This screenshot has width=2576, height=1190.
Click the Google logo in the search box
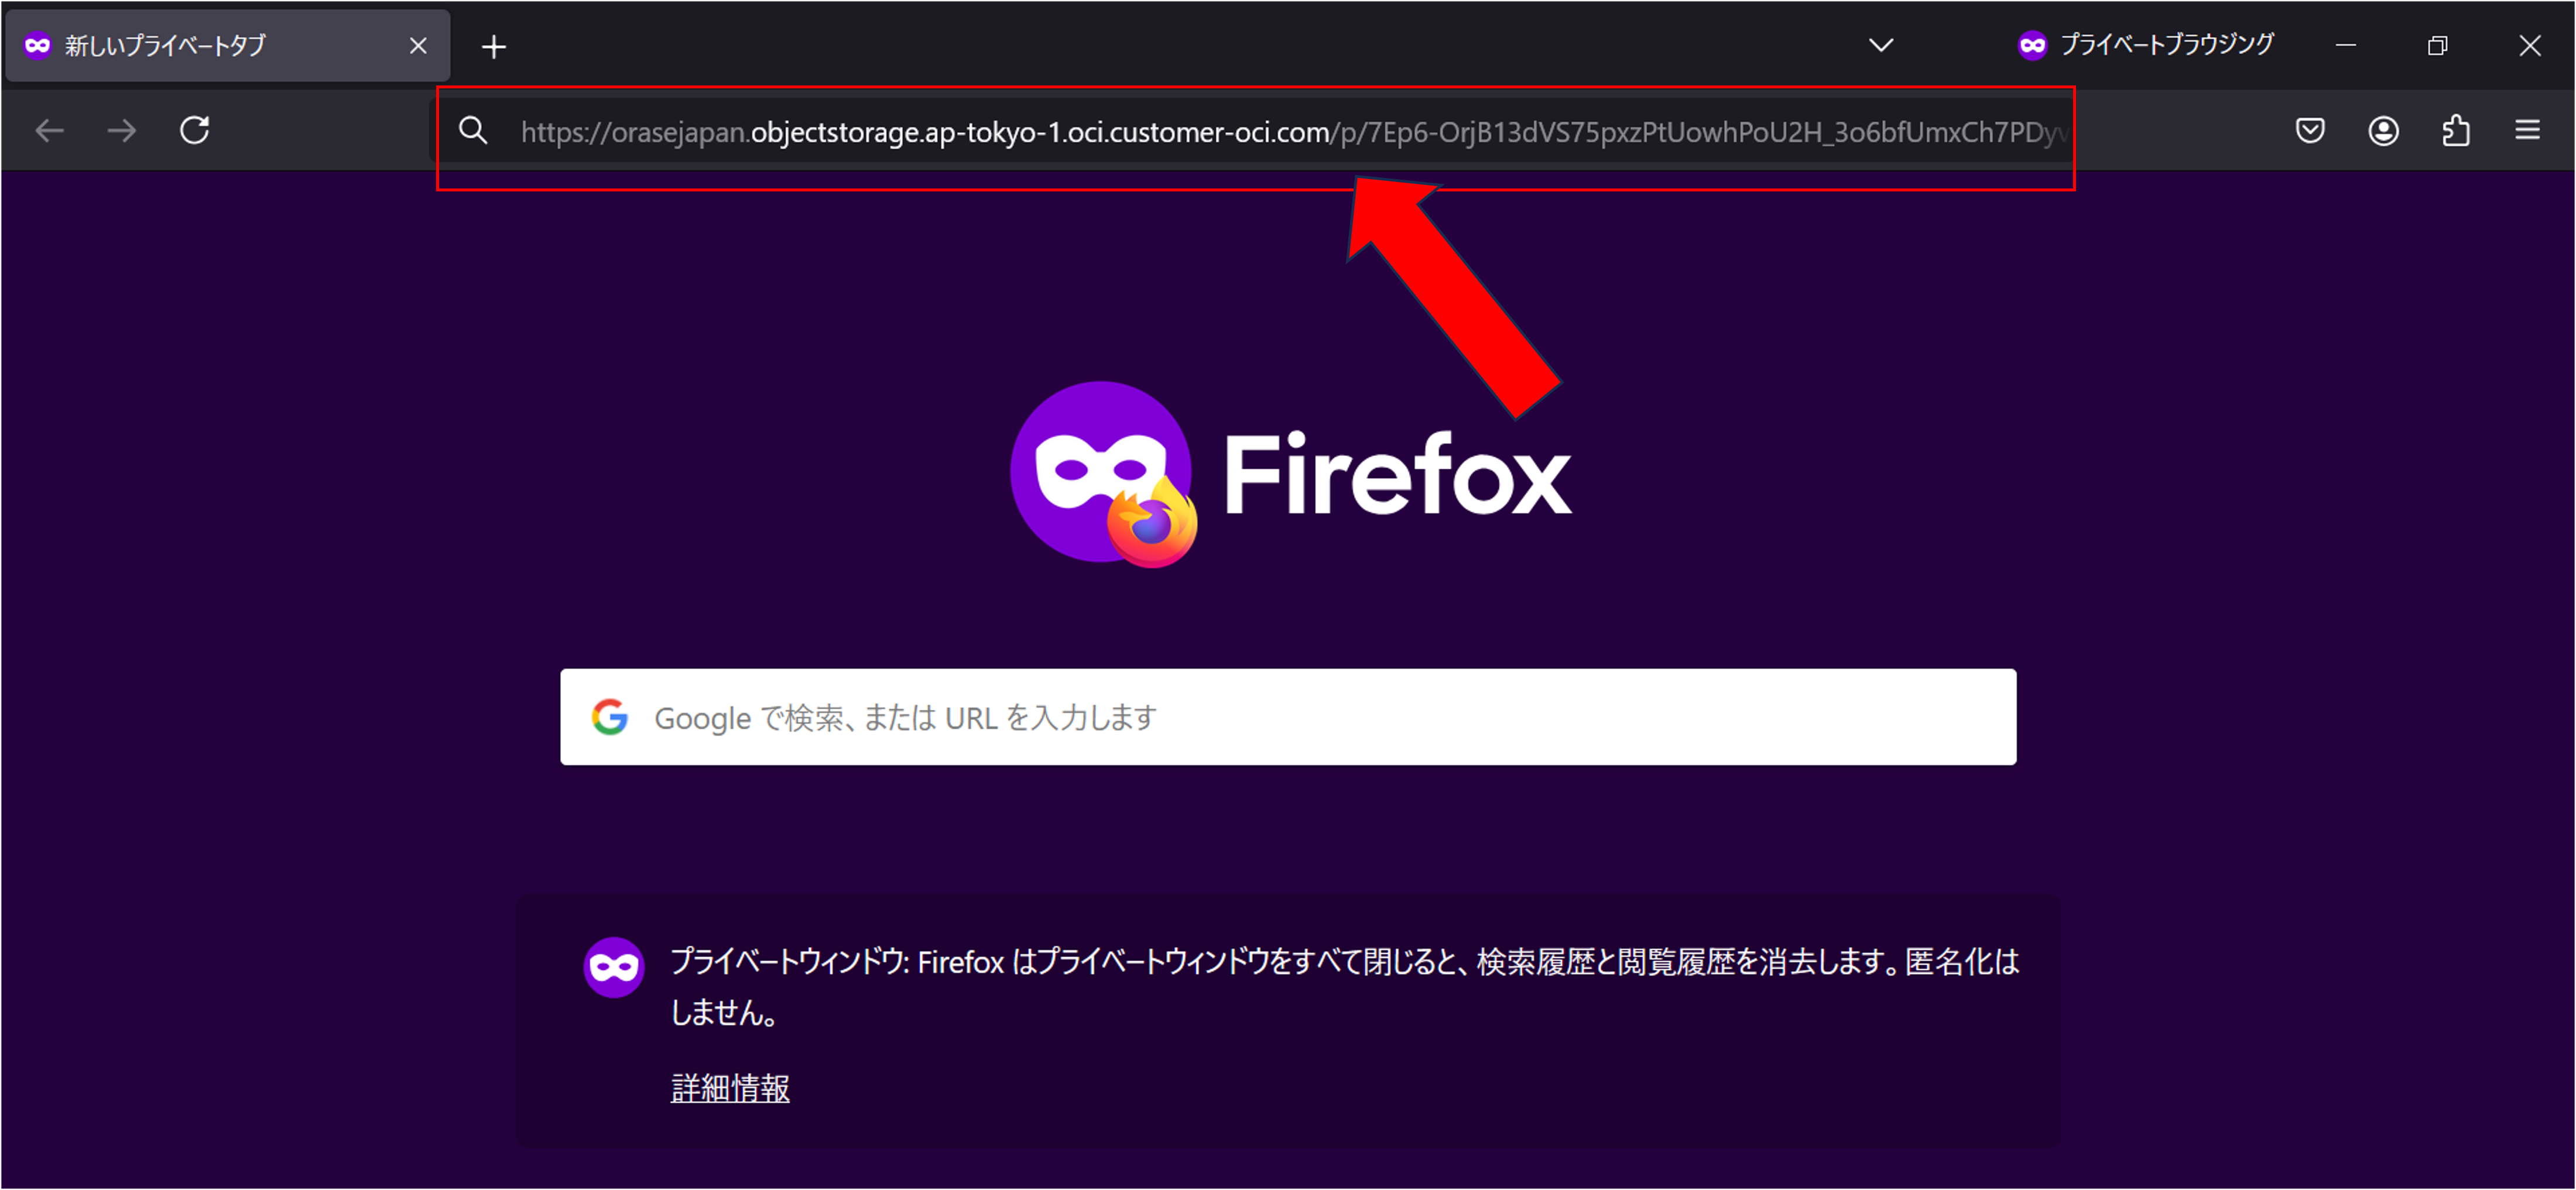(x=610, y=717)
